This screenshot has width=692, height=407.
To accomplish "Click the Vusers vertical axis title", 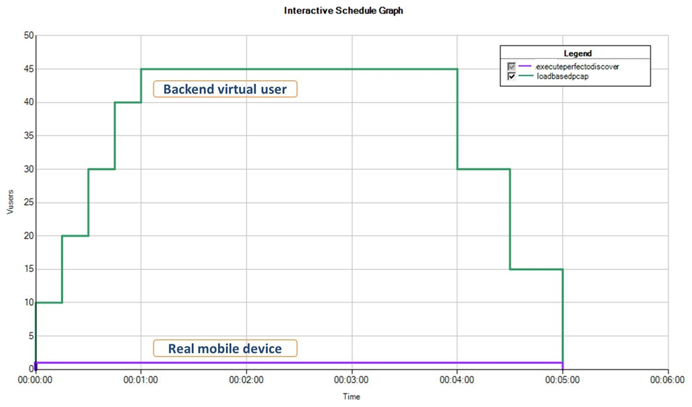I will [10, 202].
